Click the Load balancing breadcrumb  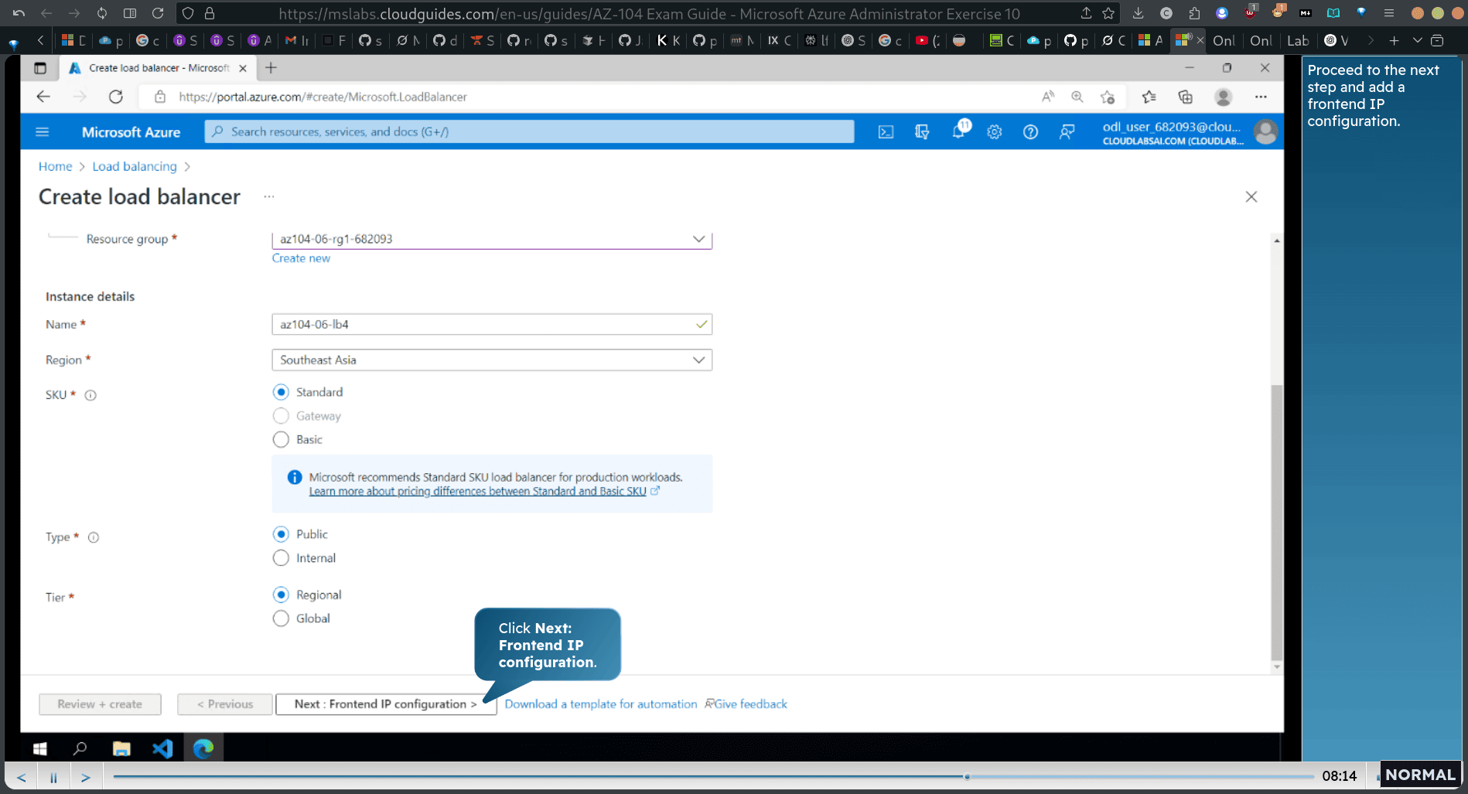coord(135,166)
